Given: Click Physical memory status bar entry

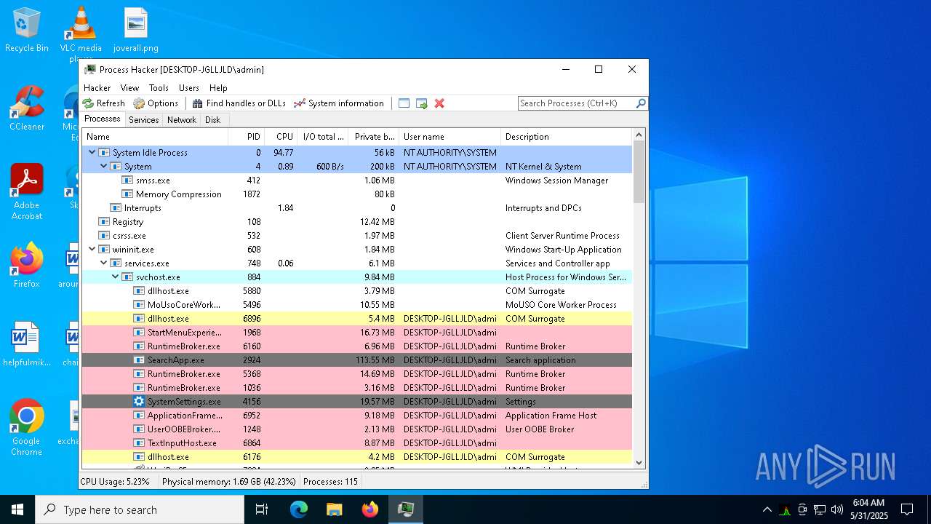Looking at the screenshot, I should (x=229, y=482).
